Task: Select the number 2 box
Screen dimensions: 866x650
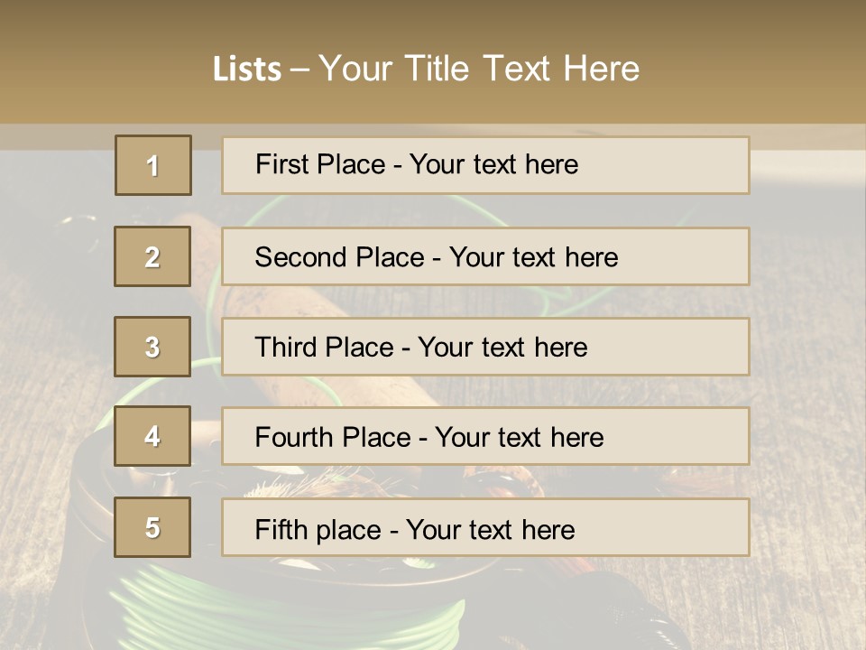Action: pyautogui.click(x=152, y=256)
